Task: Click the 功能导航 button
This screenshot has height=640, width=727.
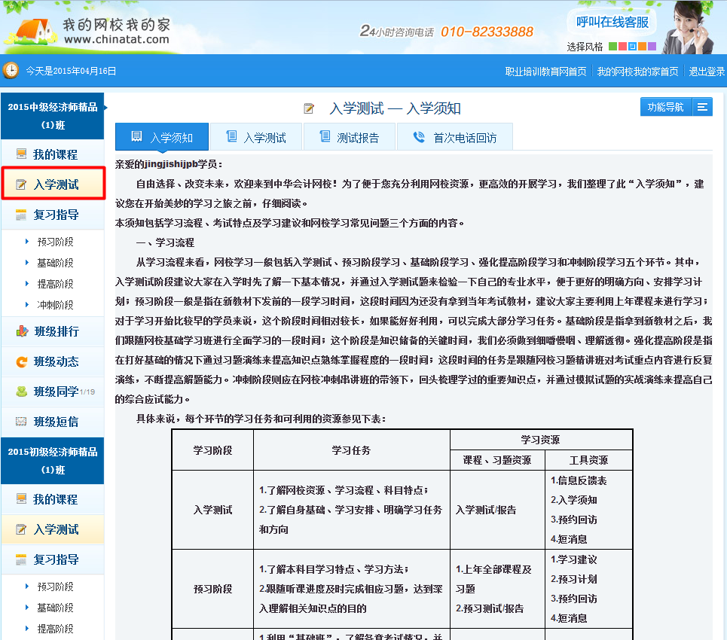Action: (x=666, y=107)
